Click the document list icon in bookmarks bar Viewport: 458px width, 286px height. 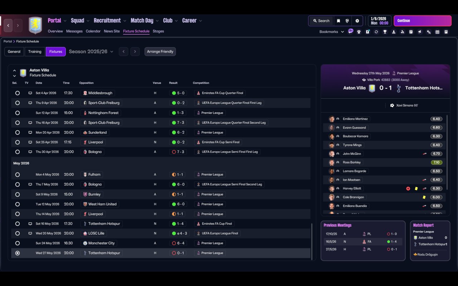pos(411,32)
